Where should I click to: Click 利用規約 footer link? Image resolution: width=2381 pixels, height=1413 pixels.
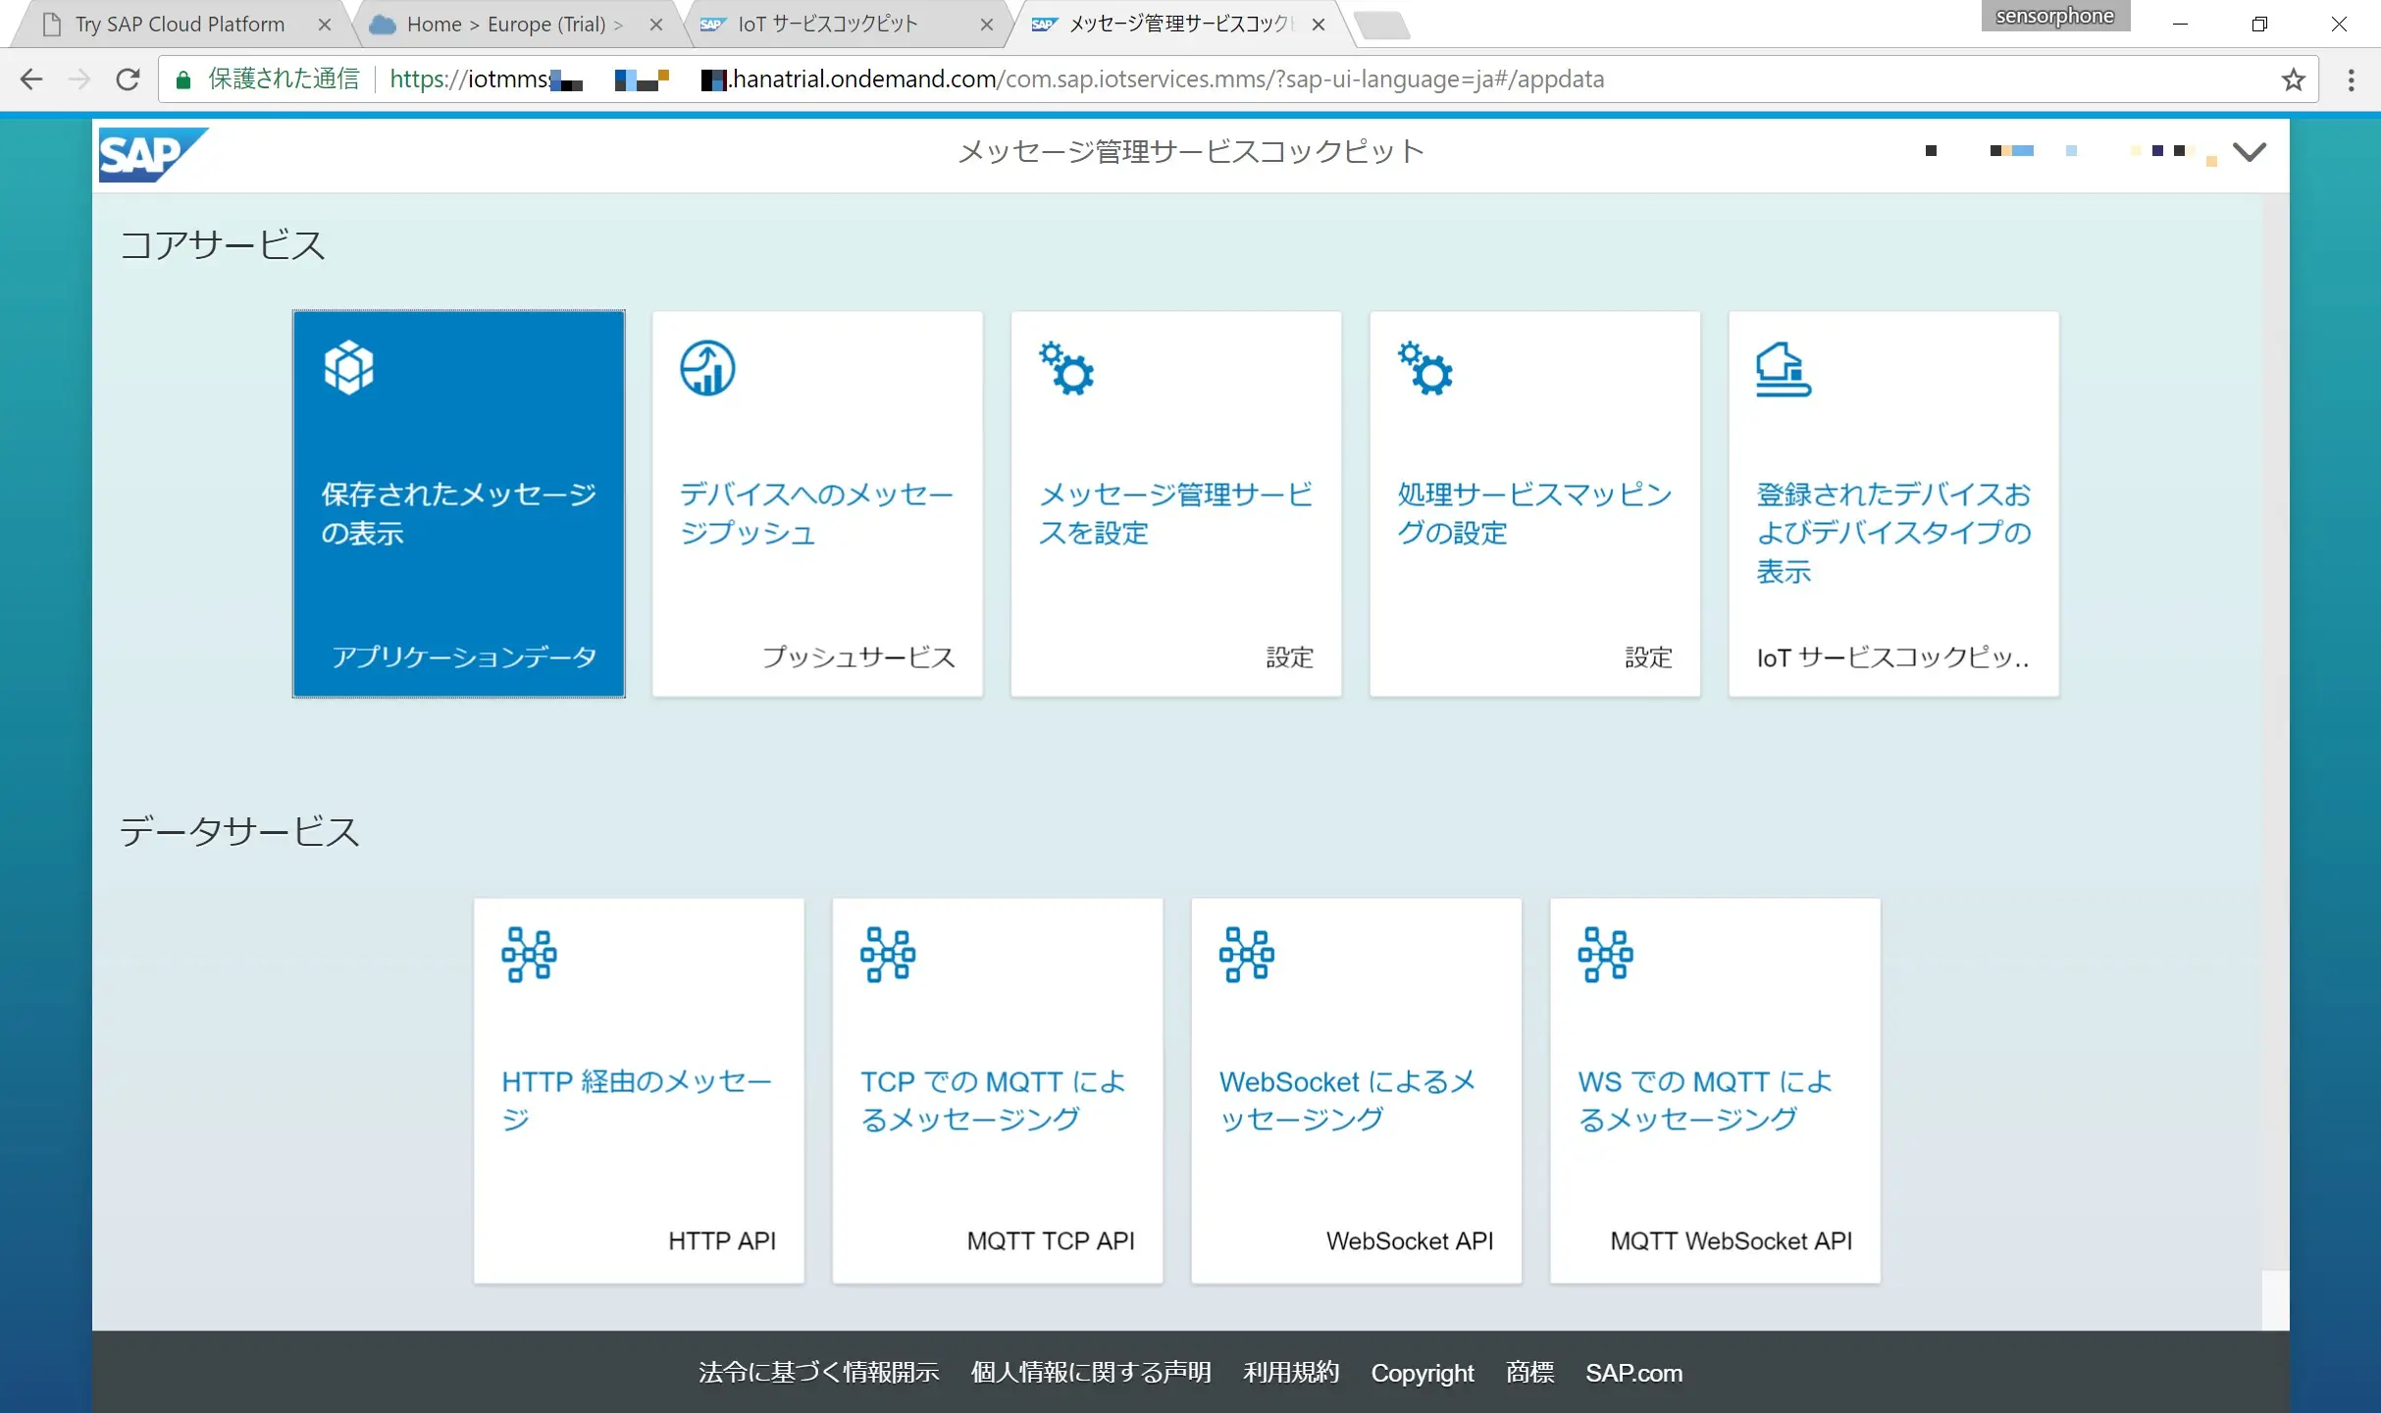click(1291, 1373)
